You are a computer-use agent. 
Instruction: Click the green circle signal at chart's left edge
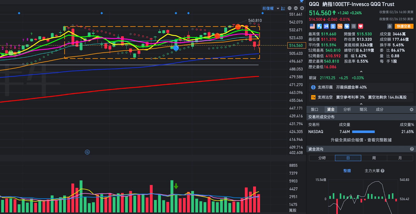[11, 53]
